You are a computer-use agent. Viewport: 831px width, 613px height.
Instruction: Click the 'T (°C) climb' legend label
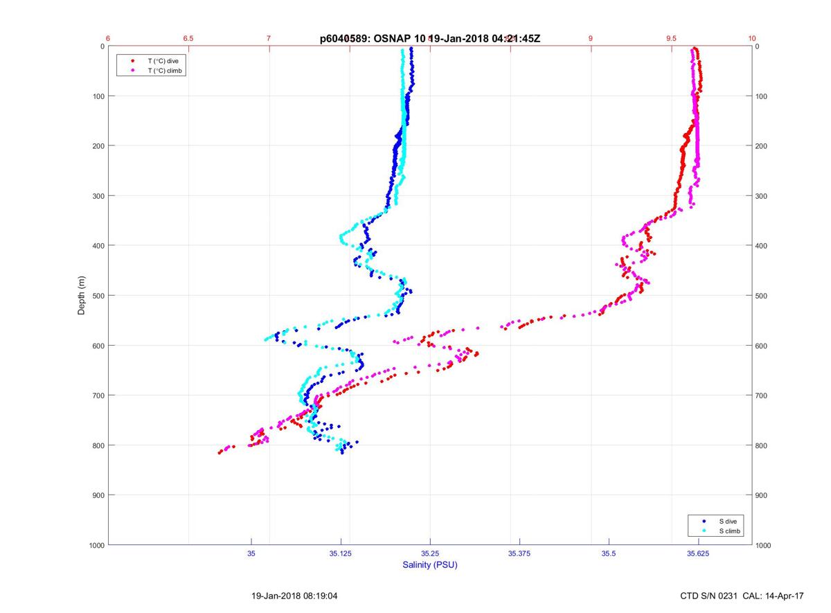click(x=165, y=71)
